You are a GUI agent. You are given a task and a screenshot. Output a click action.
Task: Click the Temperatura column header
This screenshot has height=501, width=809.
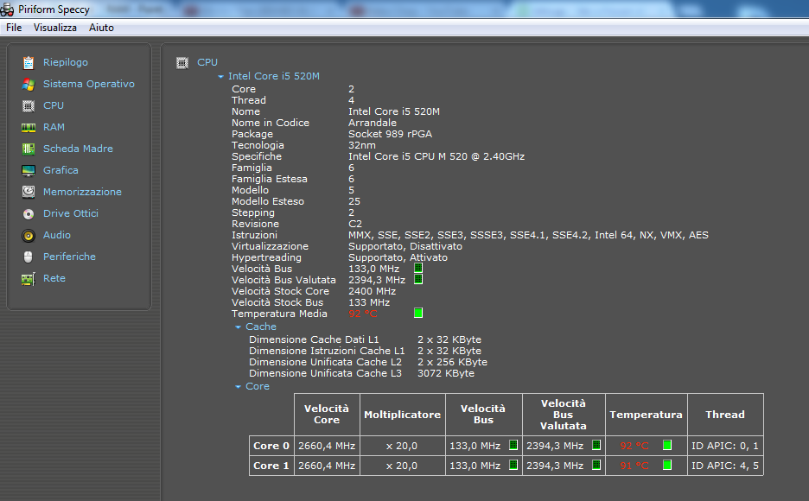(x=646, y=415)
